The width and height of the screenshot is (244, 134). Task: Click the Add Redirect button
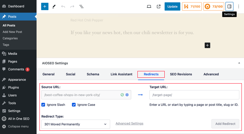coord(225,124)
